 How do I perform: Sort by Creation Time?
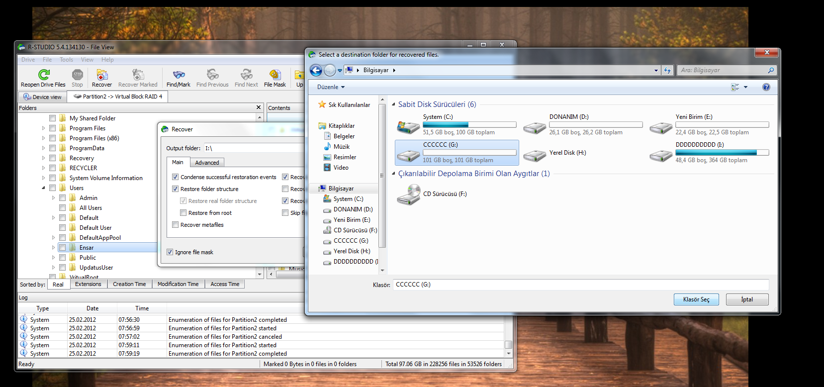click(129, 284)
